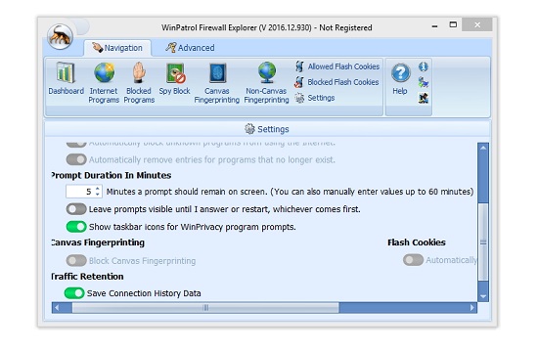Image resolution: width=538 pixels, height=352 pixels.
Task: Enable leave prompts visible until I answer
Action: (76, 209)
